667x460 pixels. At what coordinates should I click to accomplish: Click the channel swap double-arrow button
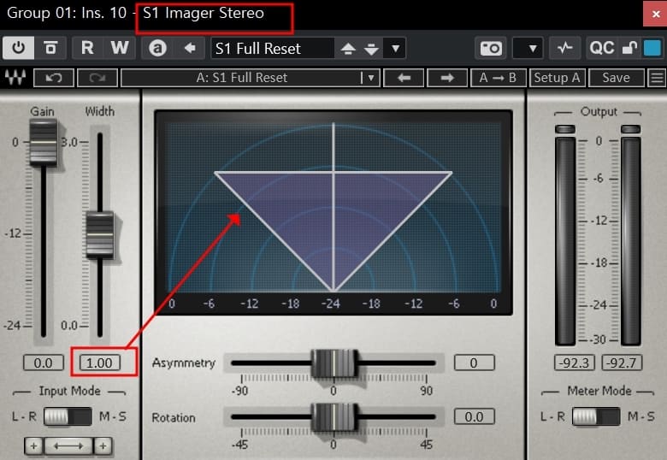tap(68, 446)
